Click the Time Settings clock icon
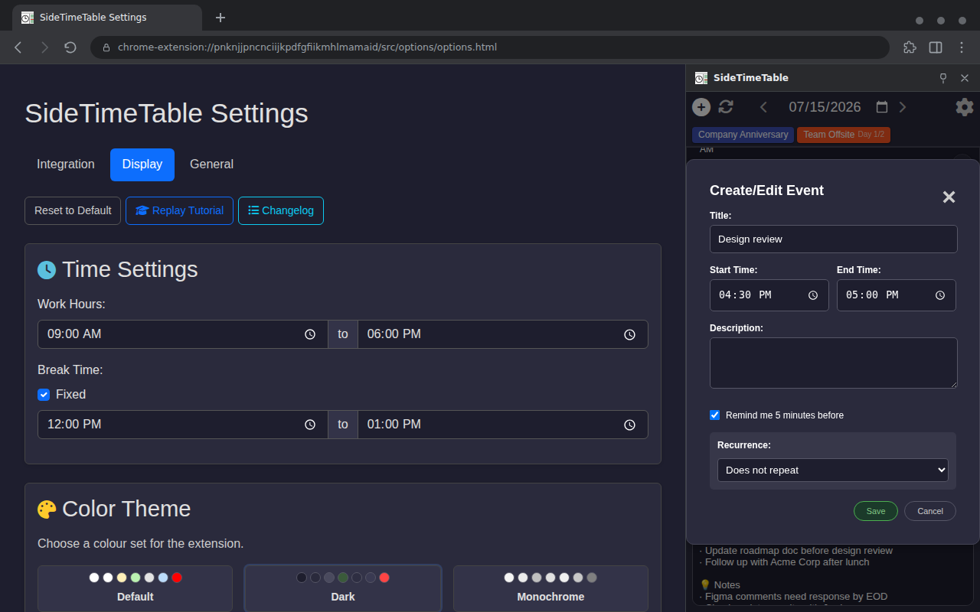Image resolution: width=980 pixels, height=612 pixels. click(47, 269)
